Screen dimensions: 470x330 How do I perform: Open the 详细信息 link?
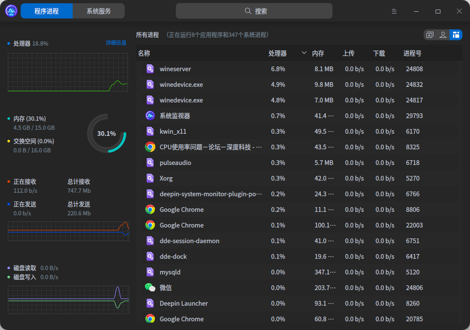(x=116, y=43)
